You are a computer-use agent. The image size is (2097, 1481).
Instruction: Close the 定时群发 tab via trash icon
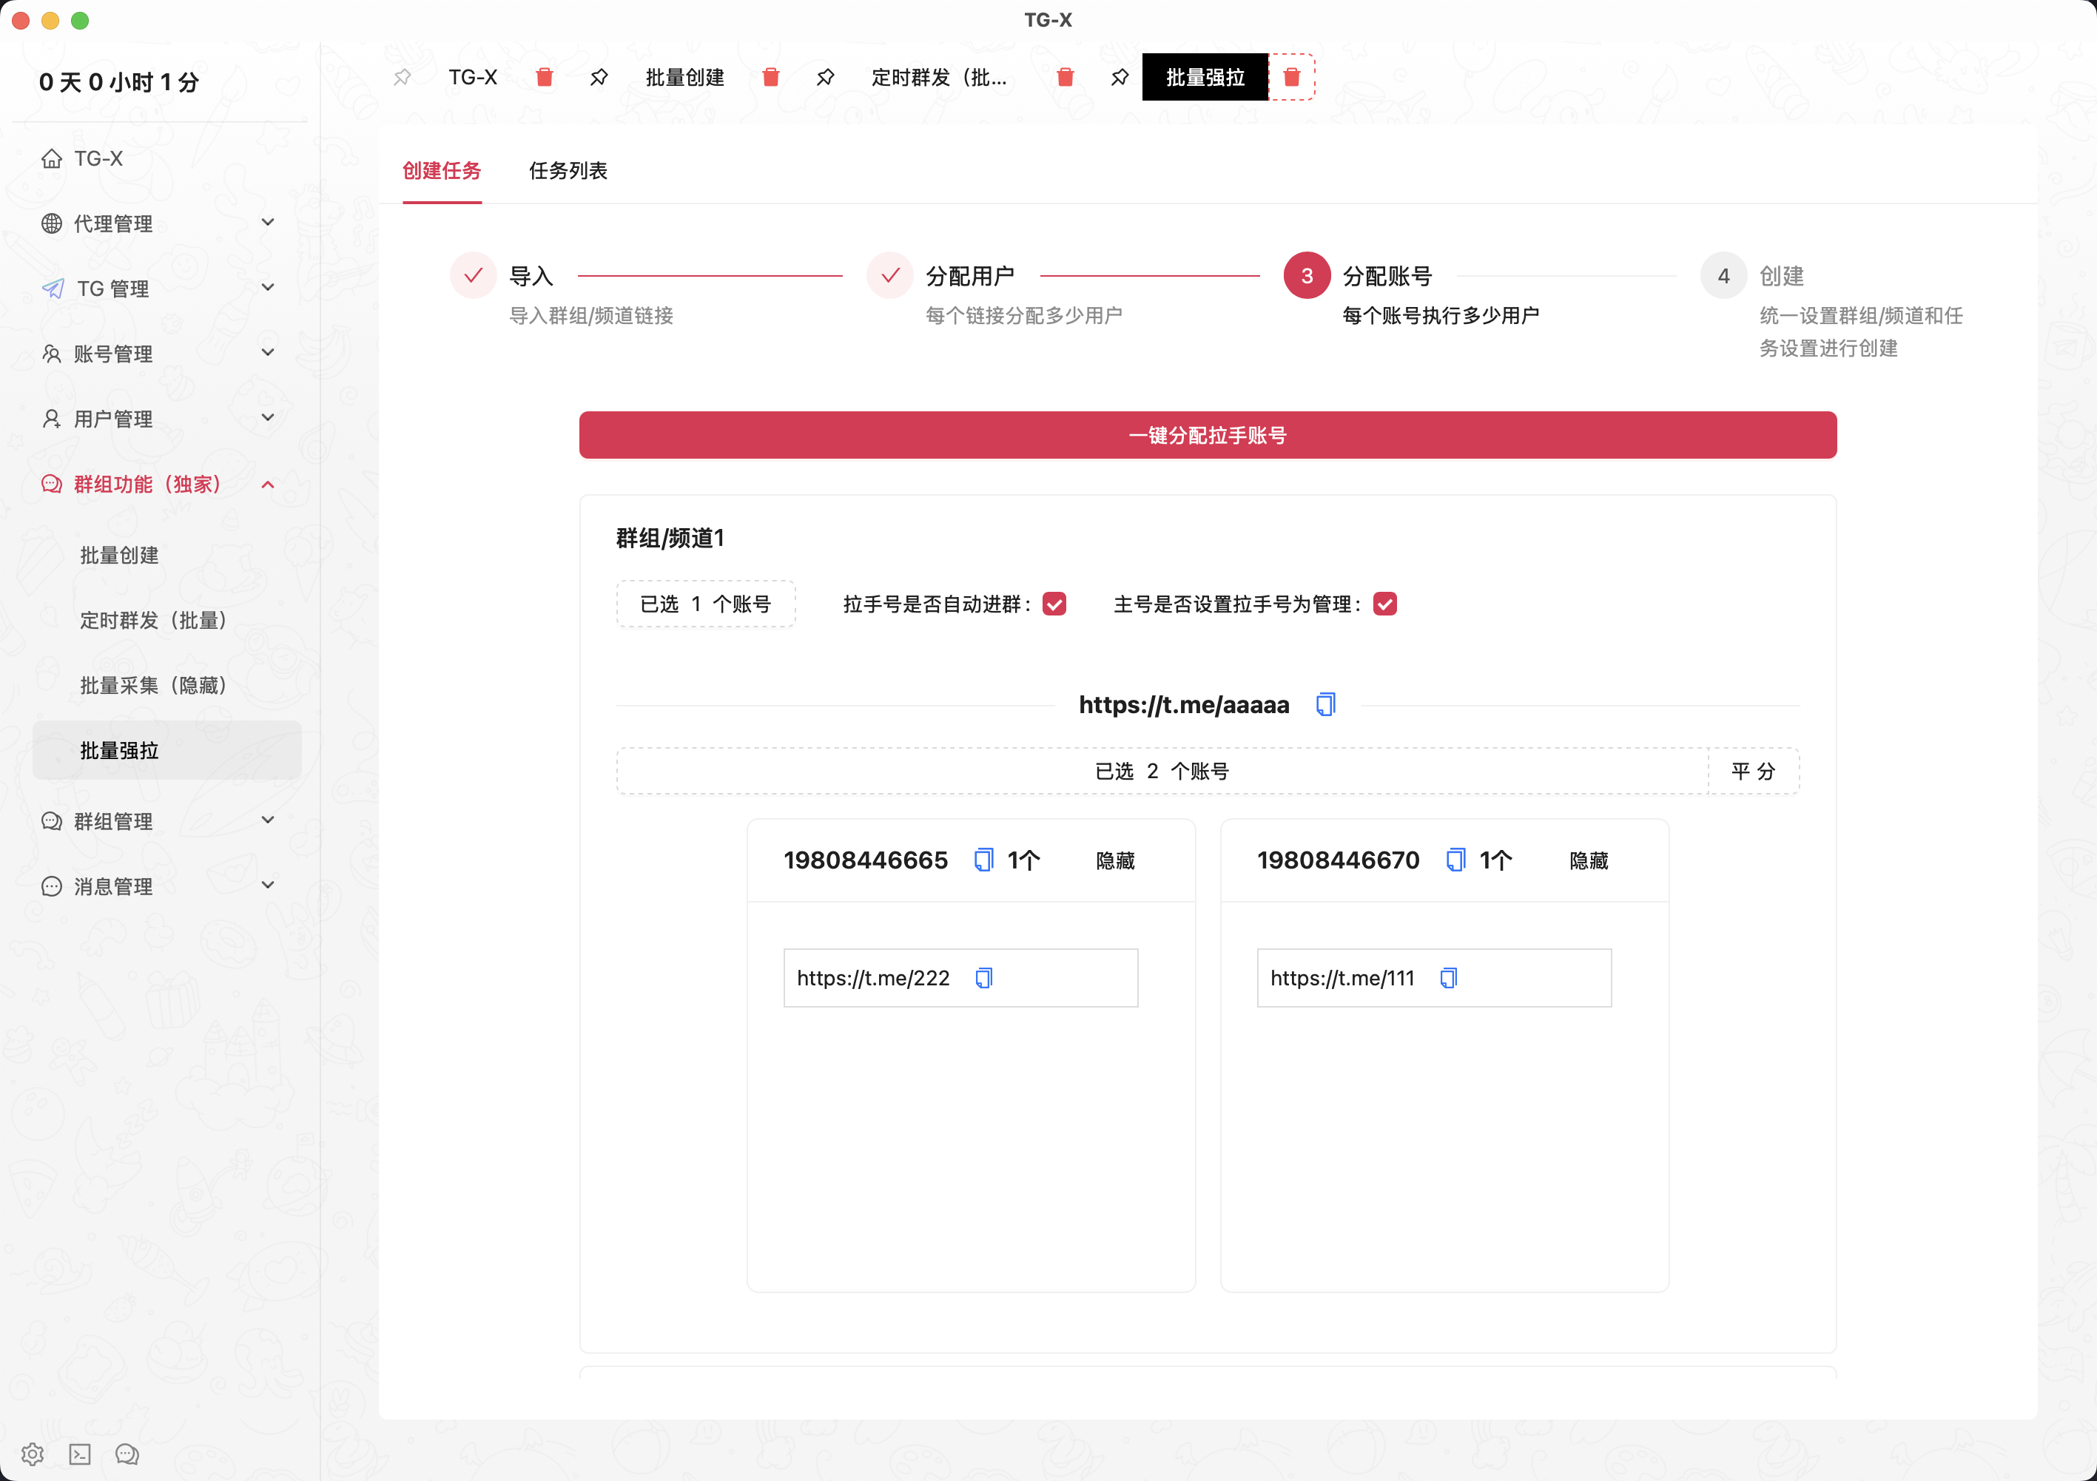1065,78
